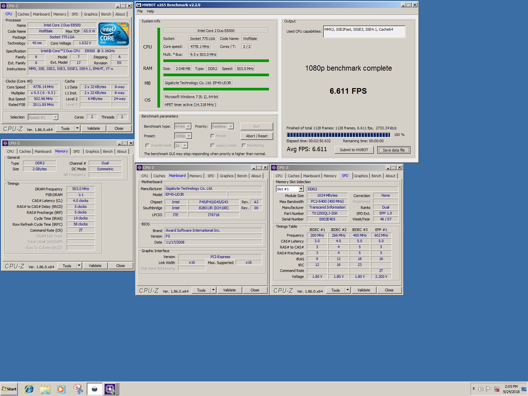Click DRAM Frequency value 503.0 MHz
This screenshot has width=528, height=396.
[81, 189]
